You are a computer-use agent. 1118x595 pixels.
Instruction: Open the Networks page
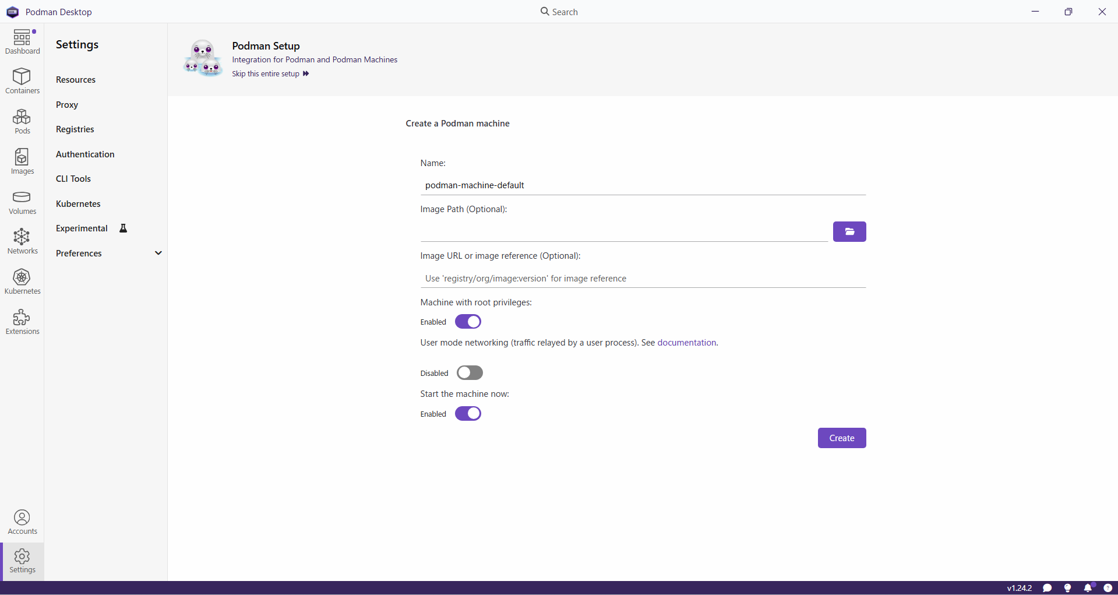point(22,241)
